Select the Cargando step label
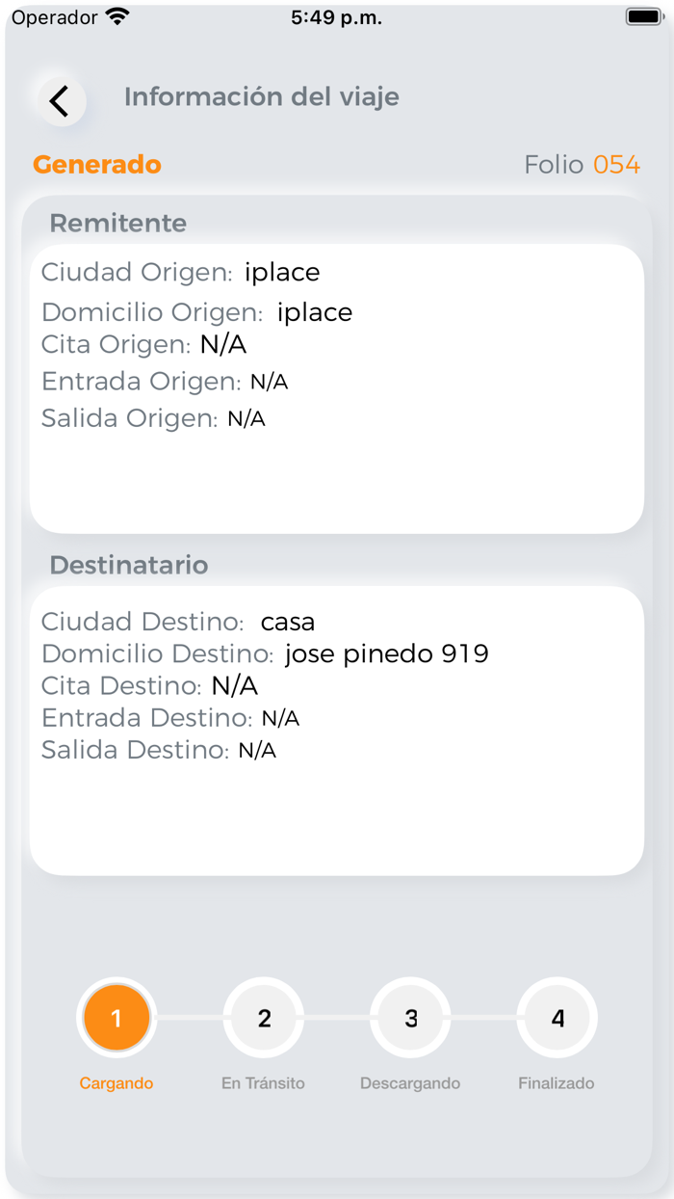The height and width of the screenshot is (1199, 674). pos(117,1082)
